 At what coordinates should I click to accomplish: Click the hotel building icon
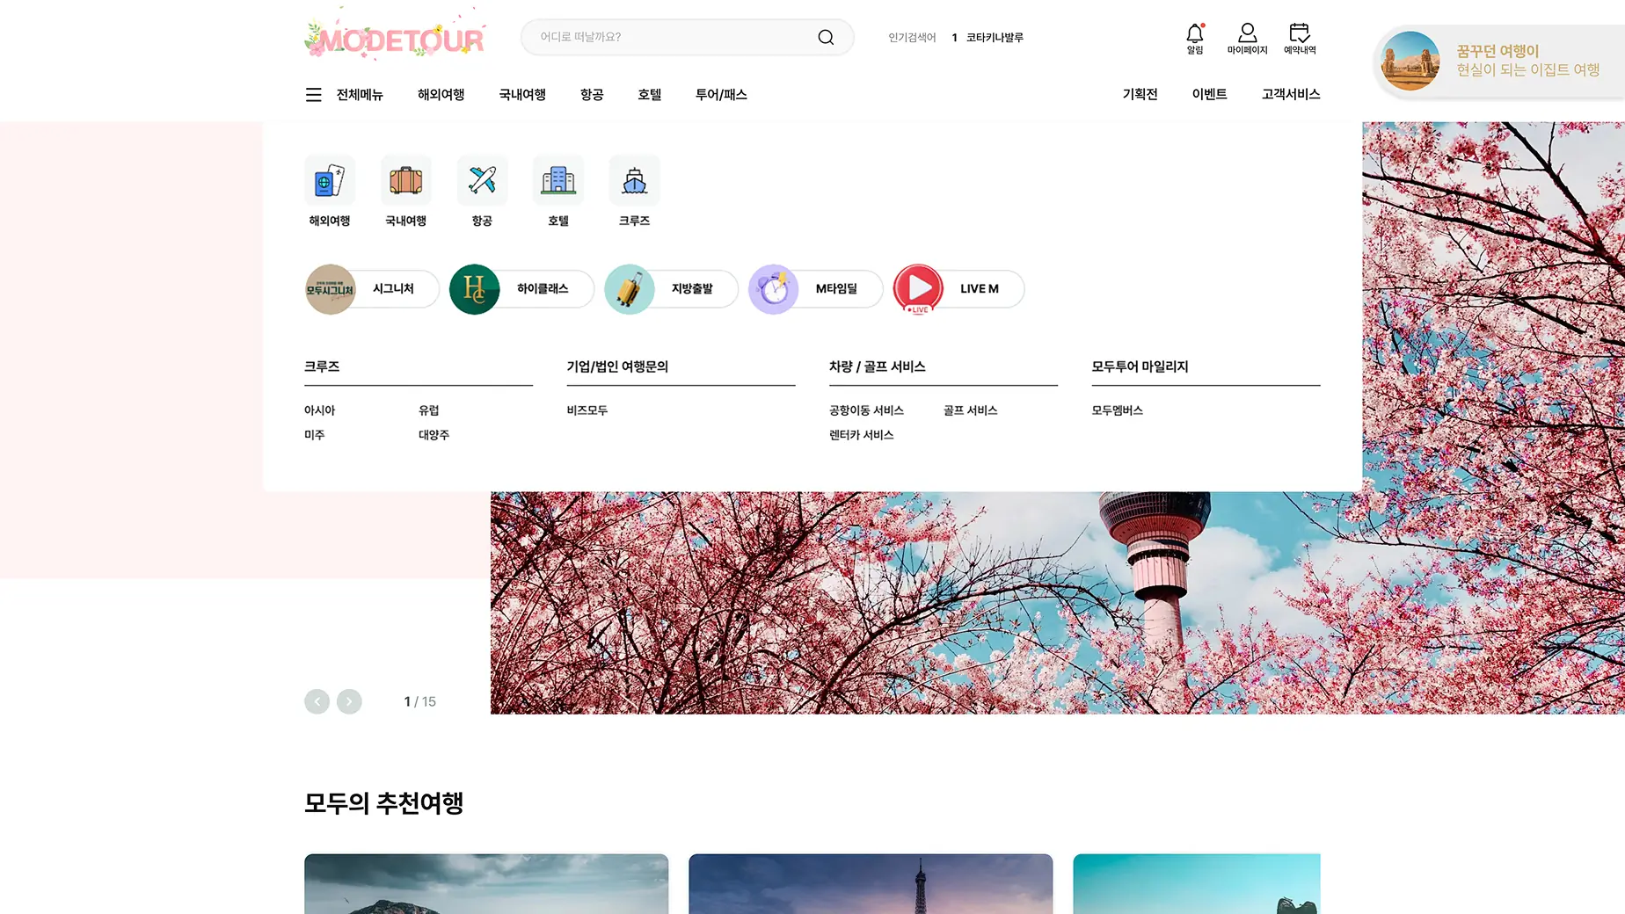coord(558,181)
